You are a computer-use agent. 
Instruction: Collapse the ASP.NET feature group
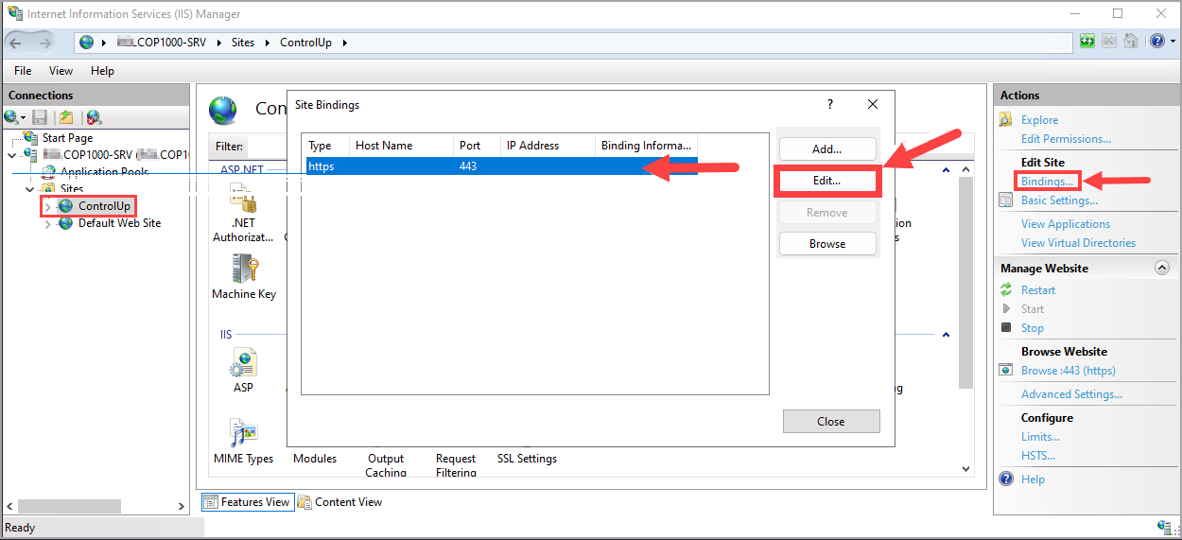946,171
